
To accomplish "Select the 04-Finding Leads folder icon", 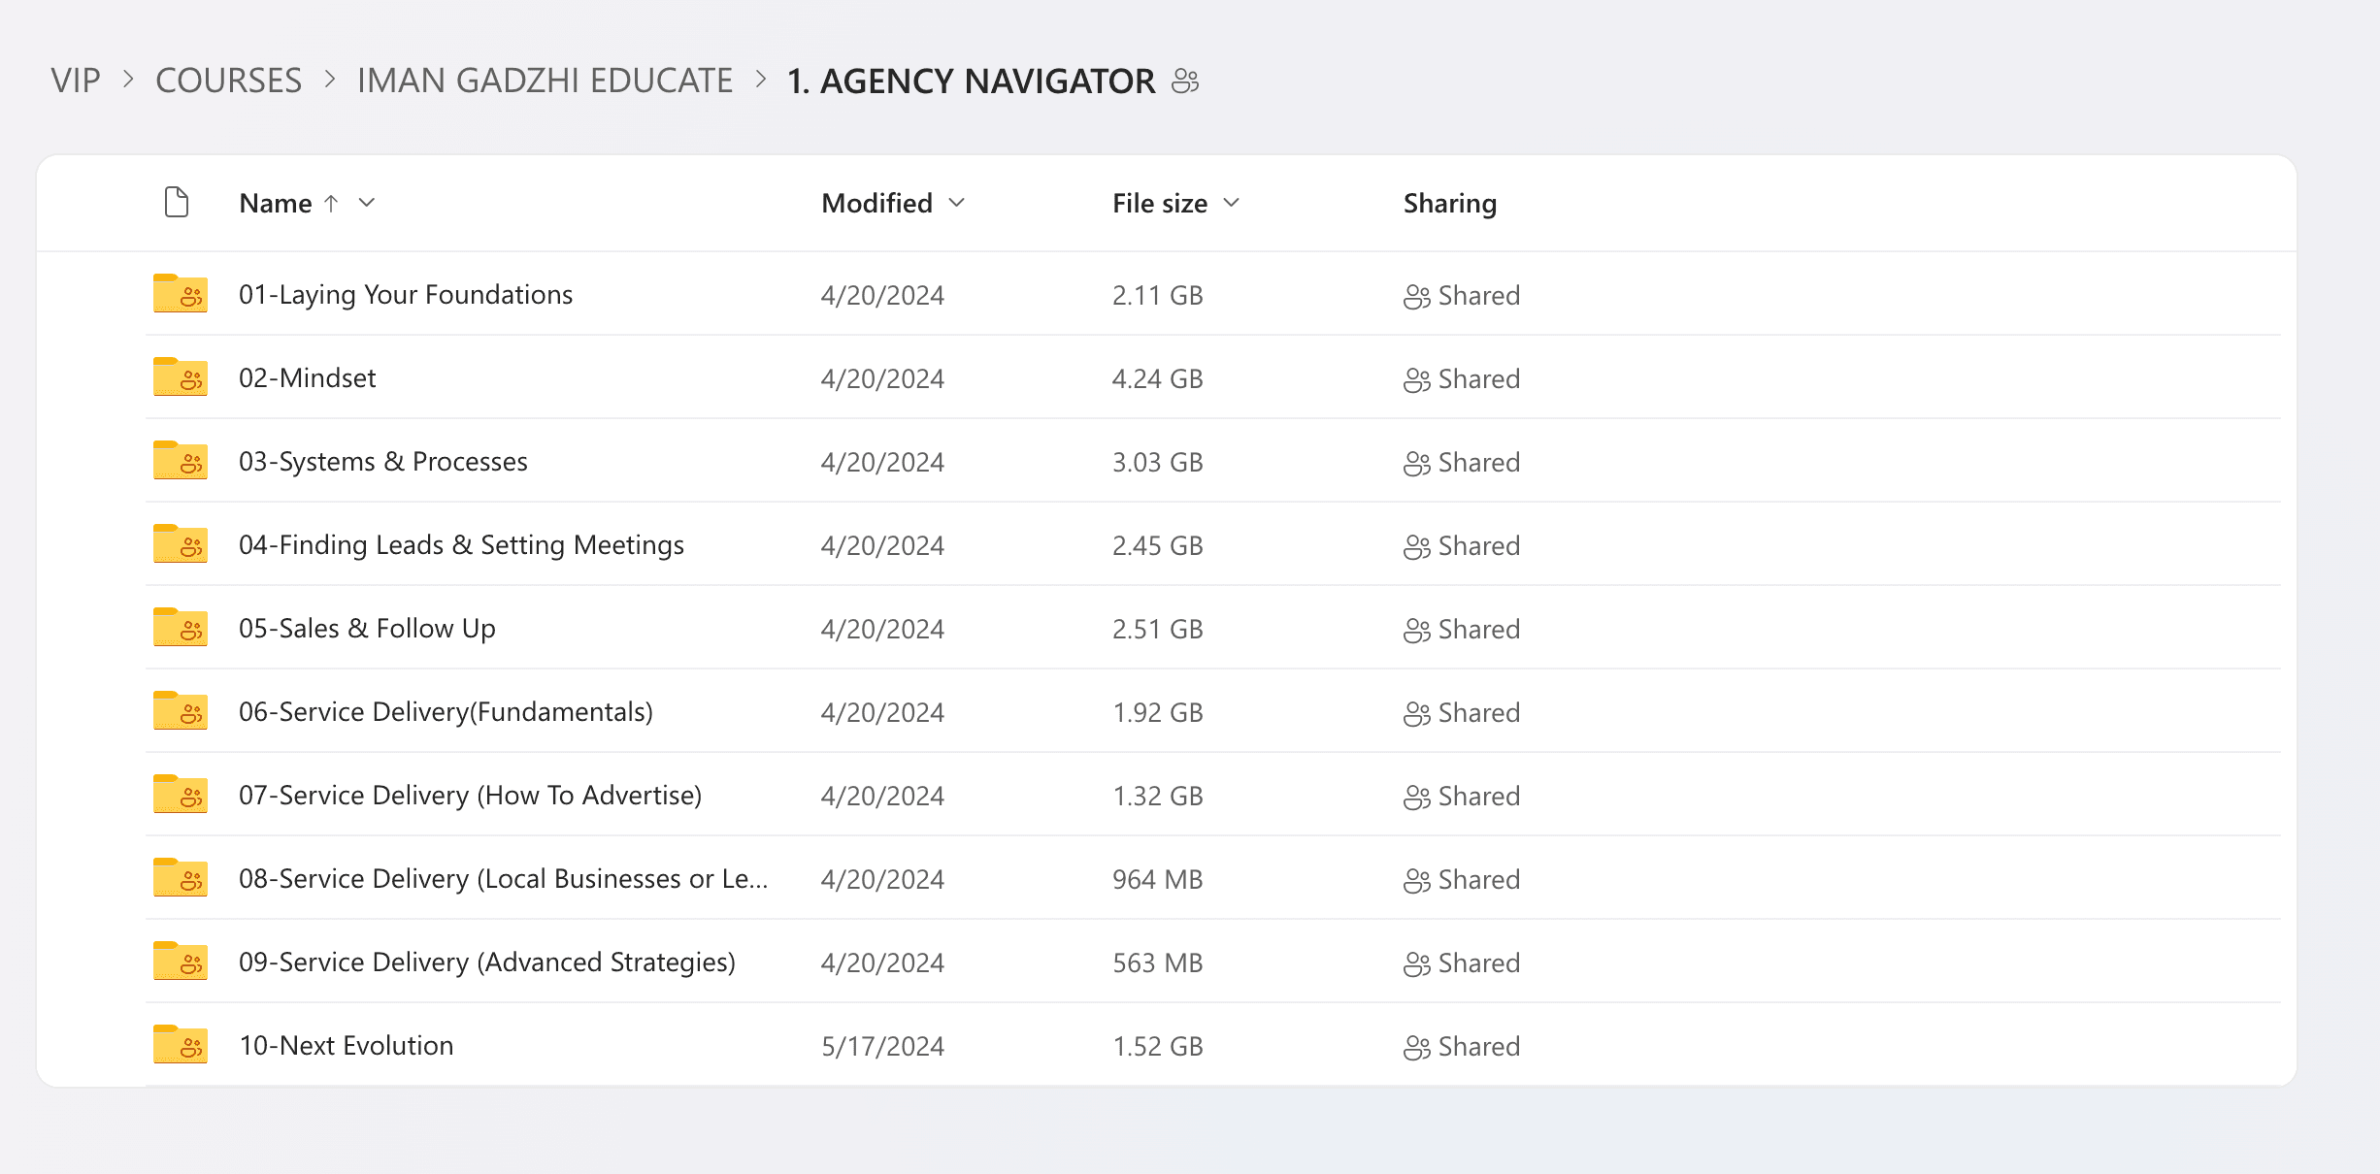I will pyautogui.click(x=181, y=543).
